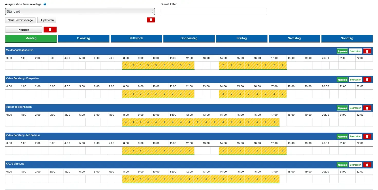
Task: Delete the Passangelegenheiten service row
Action: (367, 108)
